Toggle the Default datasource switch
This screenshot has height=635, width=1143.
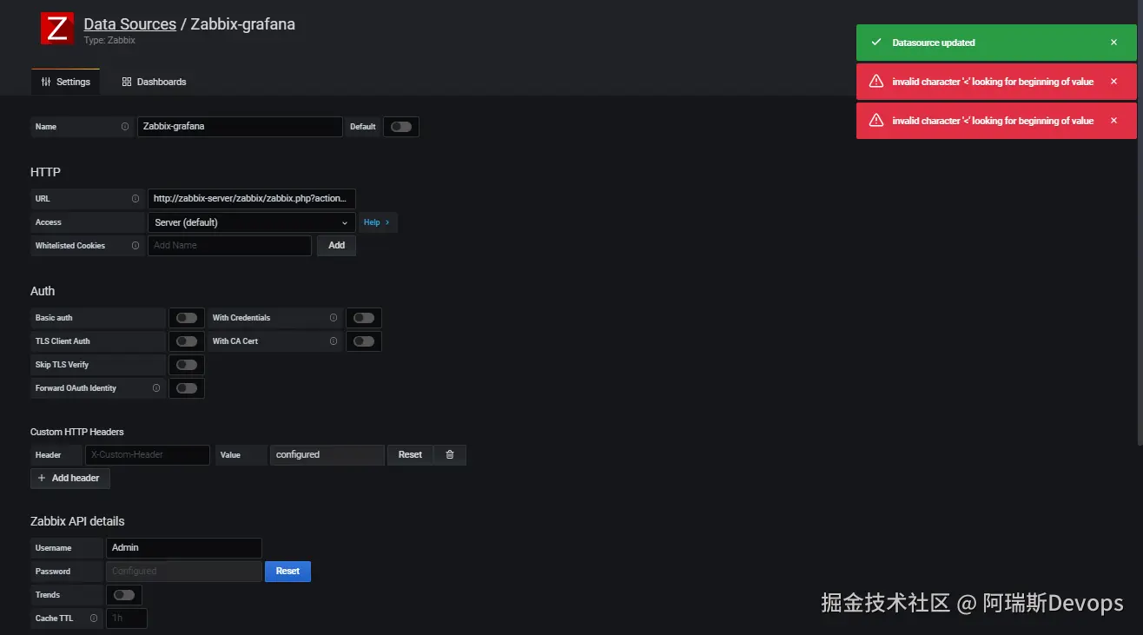tap(400, 127)
